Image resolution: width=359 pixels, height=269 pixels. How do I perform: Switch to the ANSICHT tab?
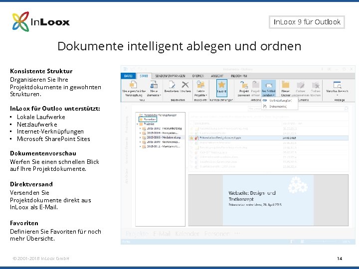click(217, 76)
